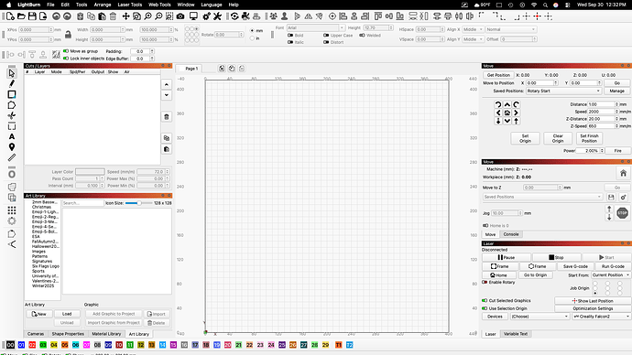The image size is (632, 355).
Task: Open the Align X Middle dropdown
Action: tap(473, 29)
